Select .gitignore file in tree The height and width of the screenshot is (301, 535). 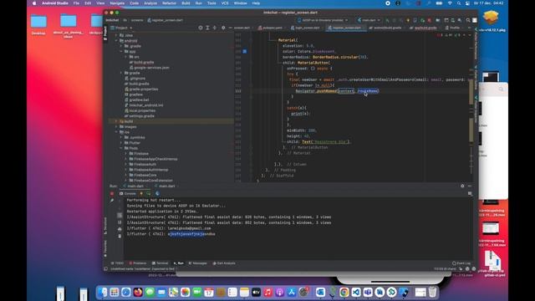click(x=135, y=78)
